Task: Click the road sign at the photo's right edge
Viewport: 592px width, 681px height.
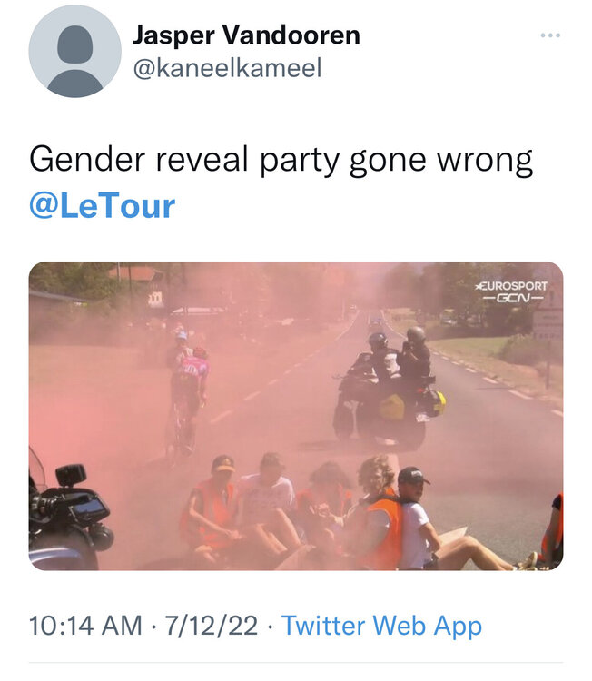Action: [x=549, y=325]
